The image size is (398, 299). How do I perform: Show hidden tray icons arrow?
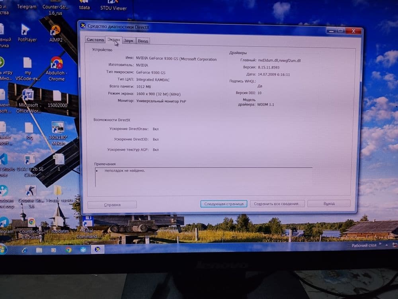386,245
